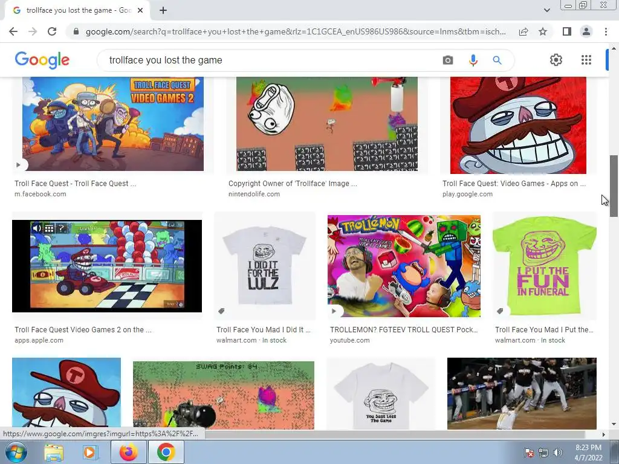Click the Chrome taskbar icon
The image size is (619, 464).
[x=166, y=452]
